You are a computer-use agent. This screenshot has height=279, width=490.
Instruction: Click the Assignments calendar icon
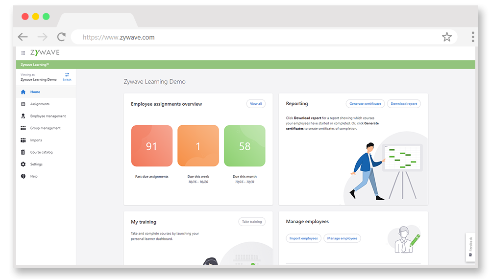click(x=23, y=104)
